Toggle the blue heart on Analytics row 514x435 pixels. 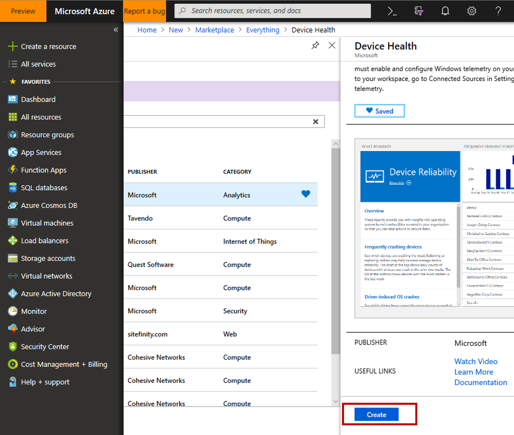[306, 194]
